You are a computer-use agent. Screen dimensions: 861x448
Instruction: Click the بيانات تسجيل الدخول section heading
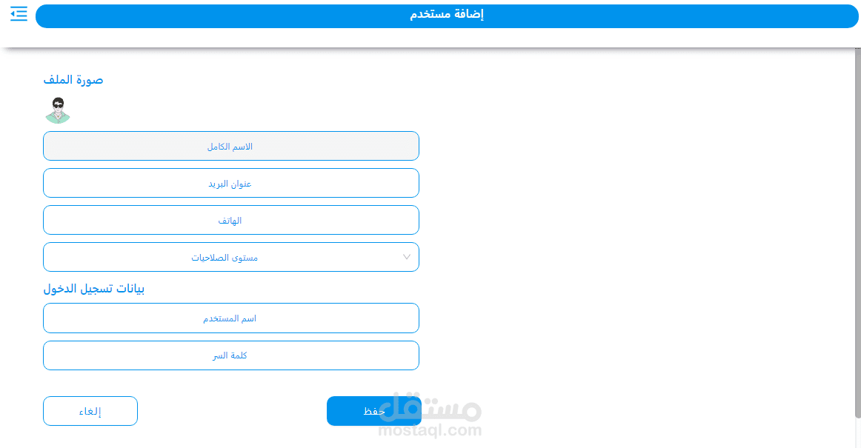point(94,289)
